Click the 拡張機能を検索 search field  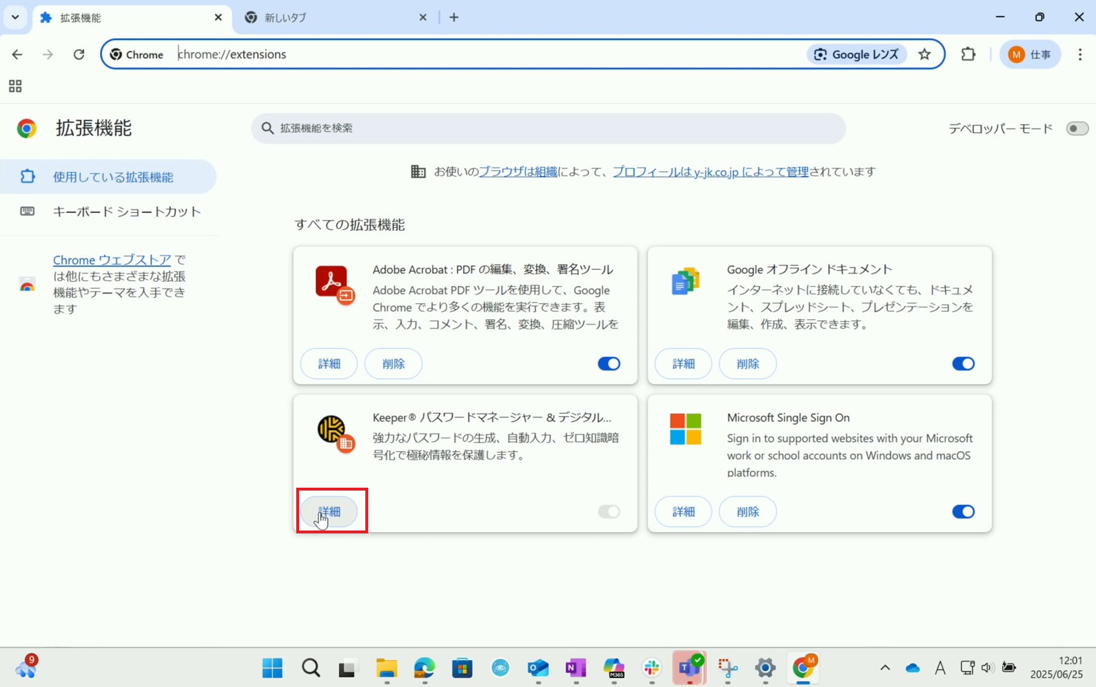(x=548, y=128)
